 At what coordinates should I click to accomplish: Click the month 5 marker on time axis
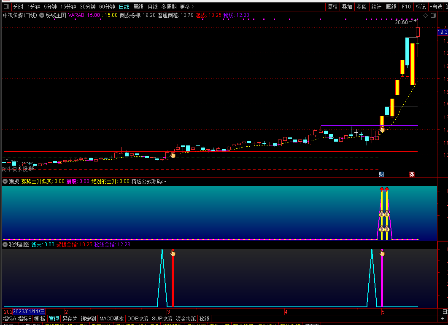pos(383,312)
